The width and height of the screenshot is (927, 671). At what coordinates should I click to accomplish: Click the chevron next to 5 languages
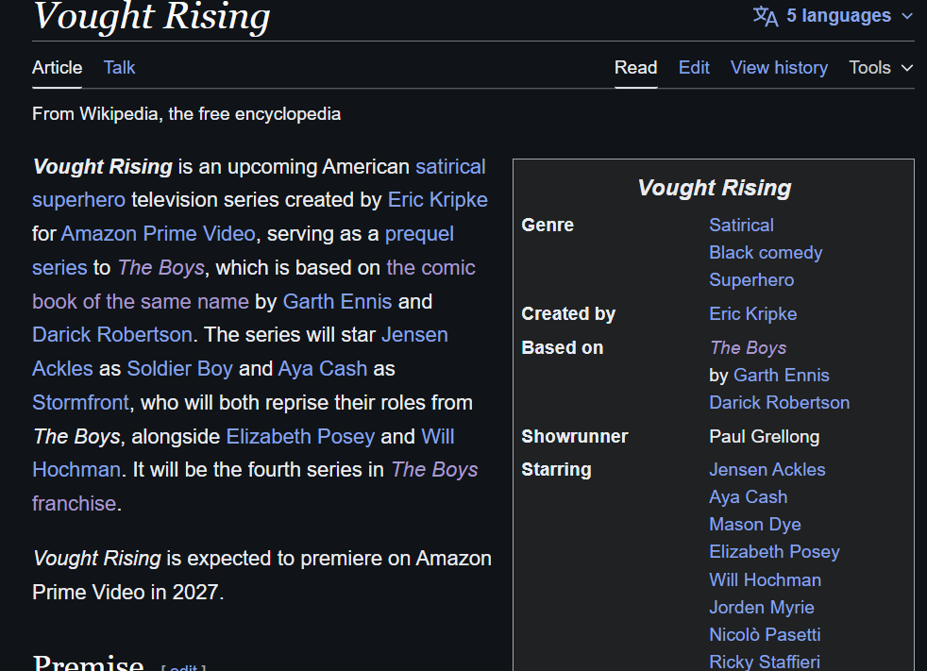click(907, 16)
